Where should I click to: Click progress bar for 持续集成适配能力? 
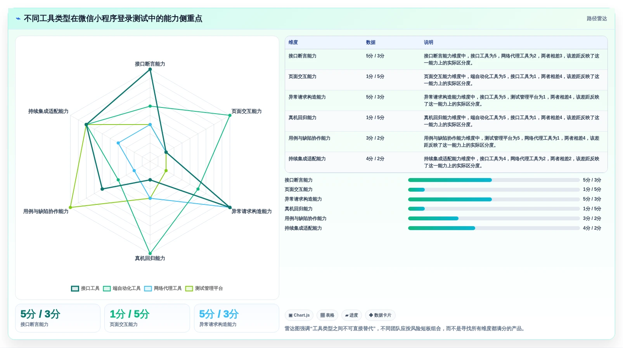(x=494, y=228)
